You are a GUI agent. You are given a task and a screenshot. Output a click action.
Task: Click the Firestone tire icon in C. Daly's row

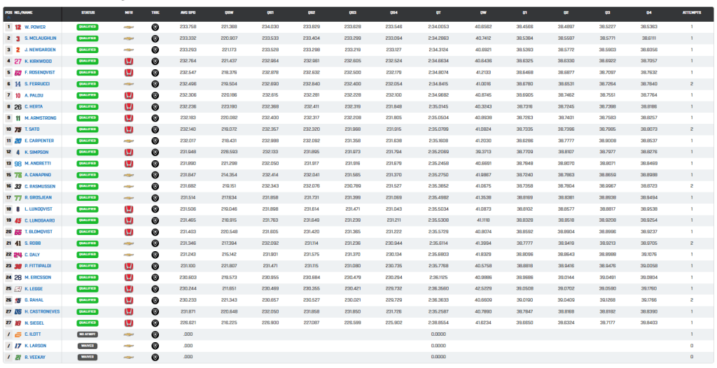point(155,255)
